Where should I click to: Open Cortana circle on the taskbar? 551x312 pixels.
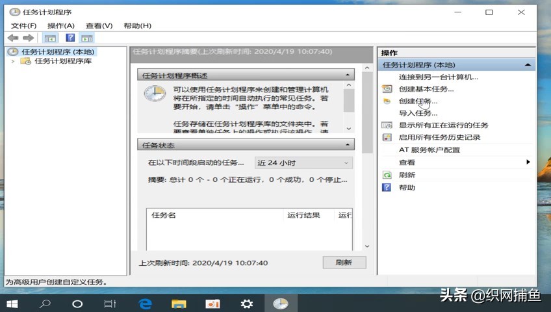pos(77,304)
